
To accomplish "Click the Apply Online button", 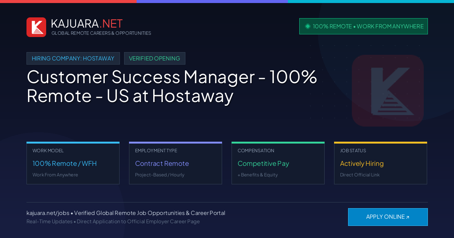I will pos(388,217).
